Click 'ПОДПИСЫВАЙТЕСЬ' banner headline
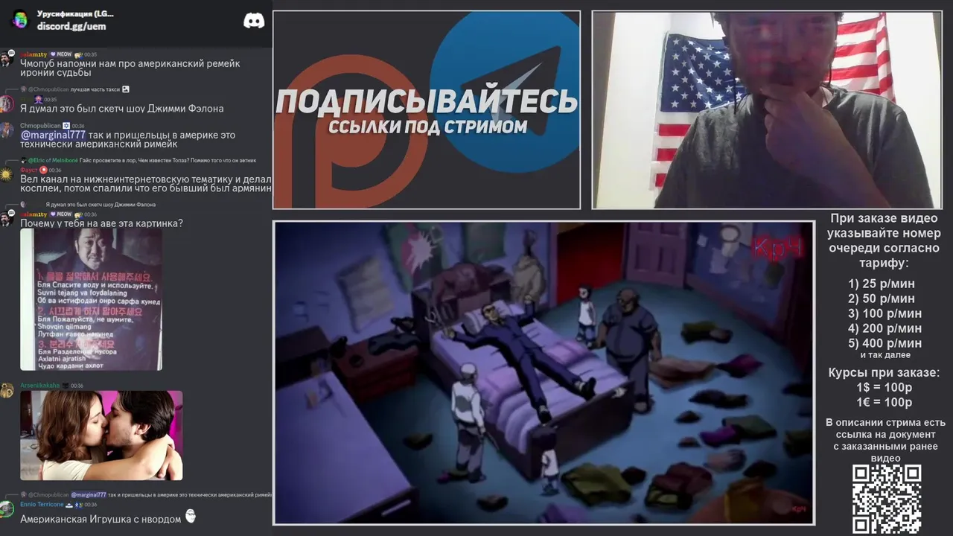Viewport: 953px width, 536px height. click(x=427, y=101)
